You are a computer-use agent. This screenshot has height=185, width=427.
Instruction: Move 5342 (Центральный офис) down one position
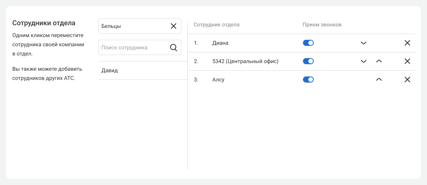coord(364,61)
